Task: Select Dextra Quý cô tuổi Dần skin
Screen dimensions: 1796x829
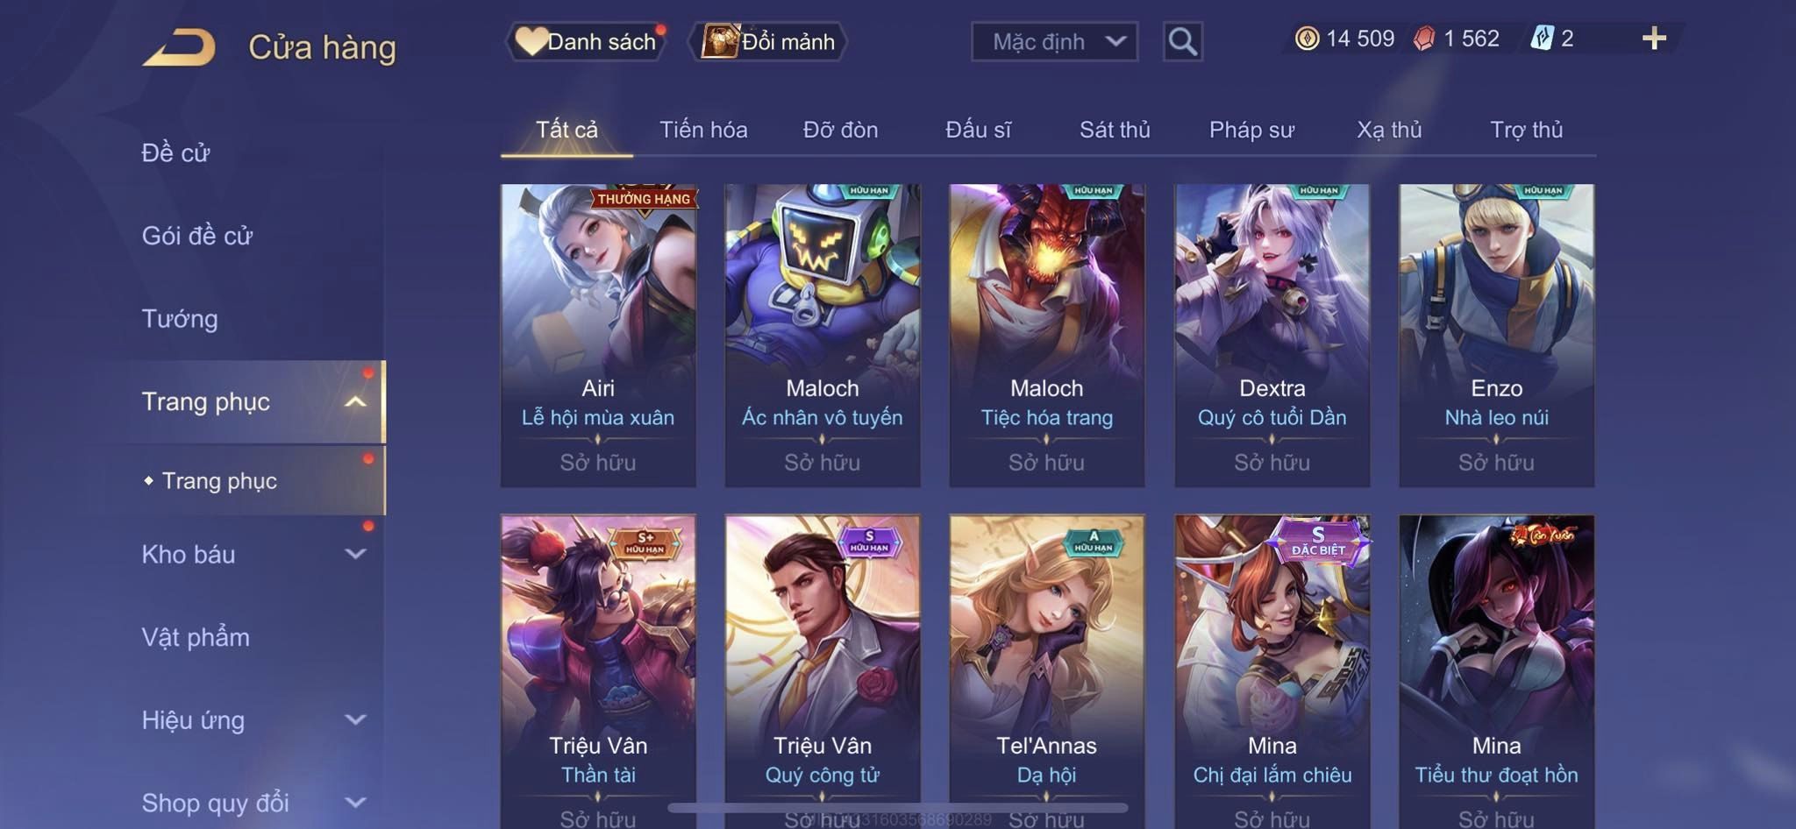Action: 1272,335
